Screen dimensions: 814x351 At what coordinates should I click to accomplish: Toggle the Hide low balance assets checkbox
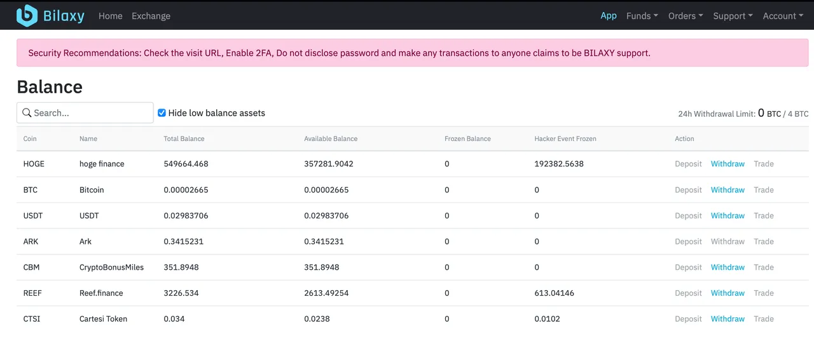162,113
